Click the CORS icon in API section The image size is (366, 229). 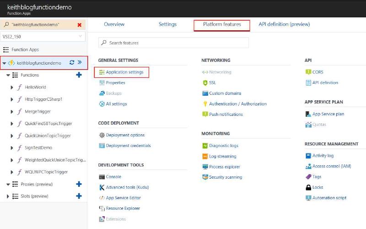pyautogui.click(x=308, y=72)
